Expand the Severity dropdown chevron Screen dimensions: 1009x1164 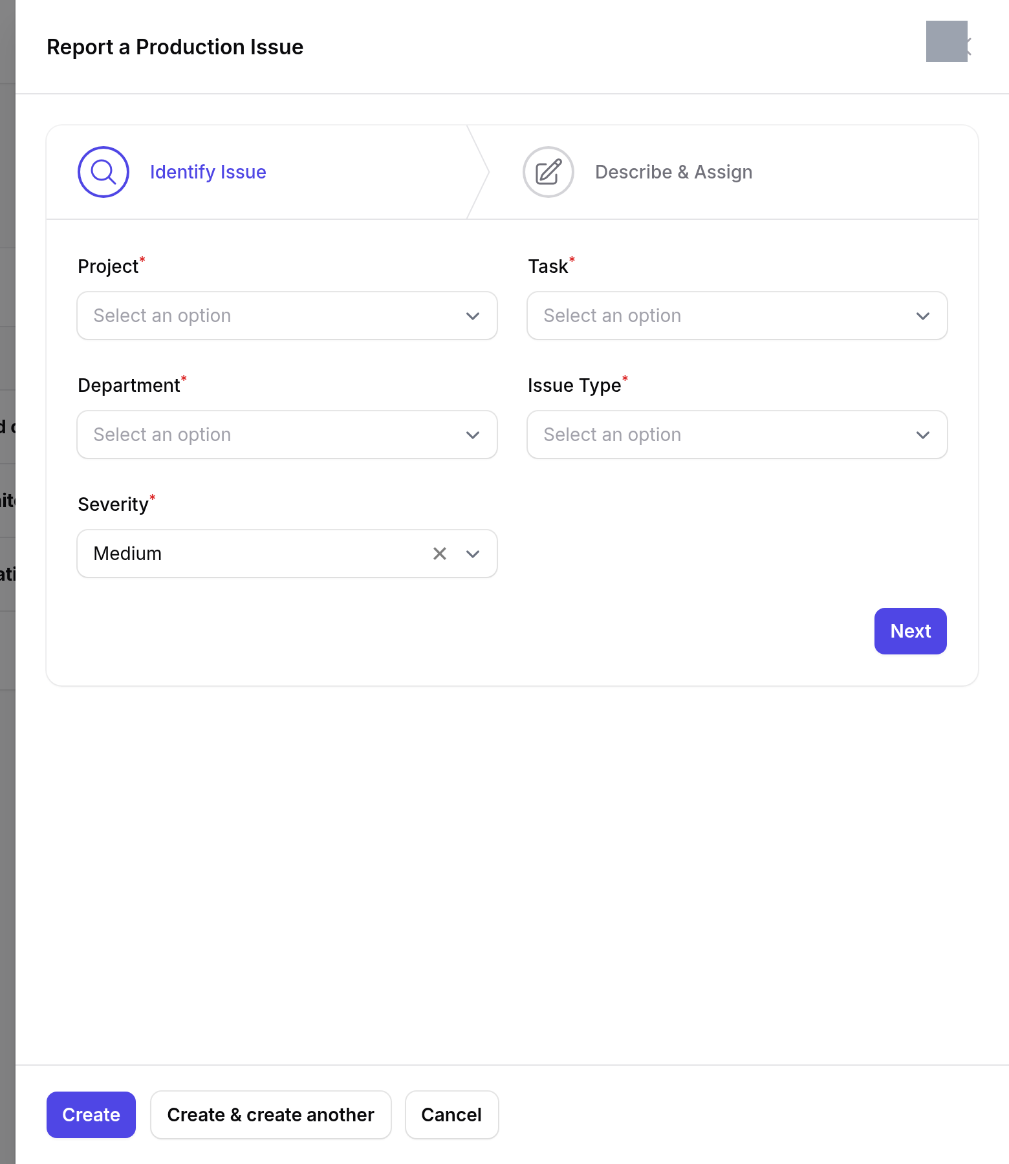473,554
